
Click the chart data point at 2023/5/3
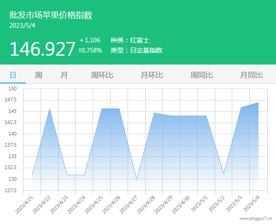click(241, 107)
